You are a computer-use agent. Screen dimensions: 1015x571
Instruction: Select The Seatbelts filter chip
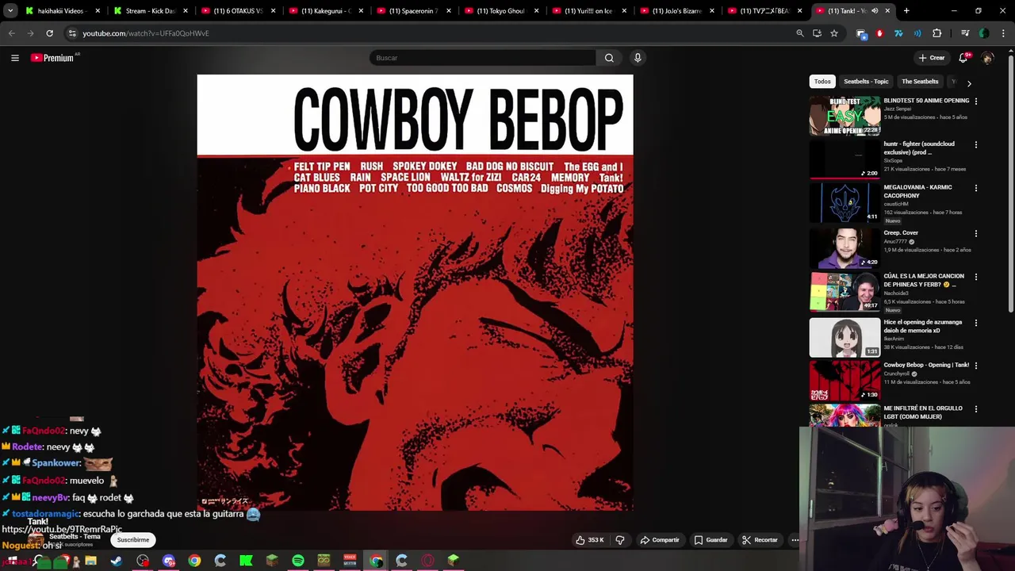tap(920, 82)
